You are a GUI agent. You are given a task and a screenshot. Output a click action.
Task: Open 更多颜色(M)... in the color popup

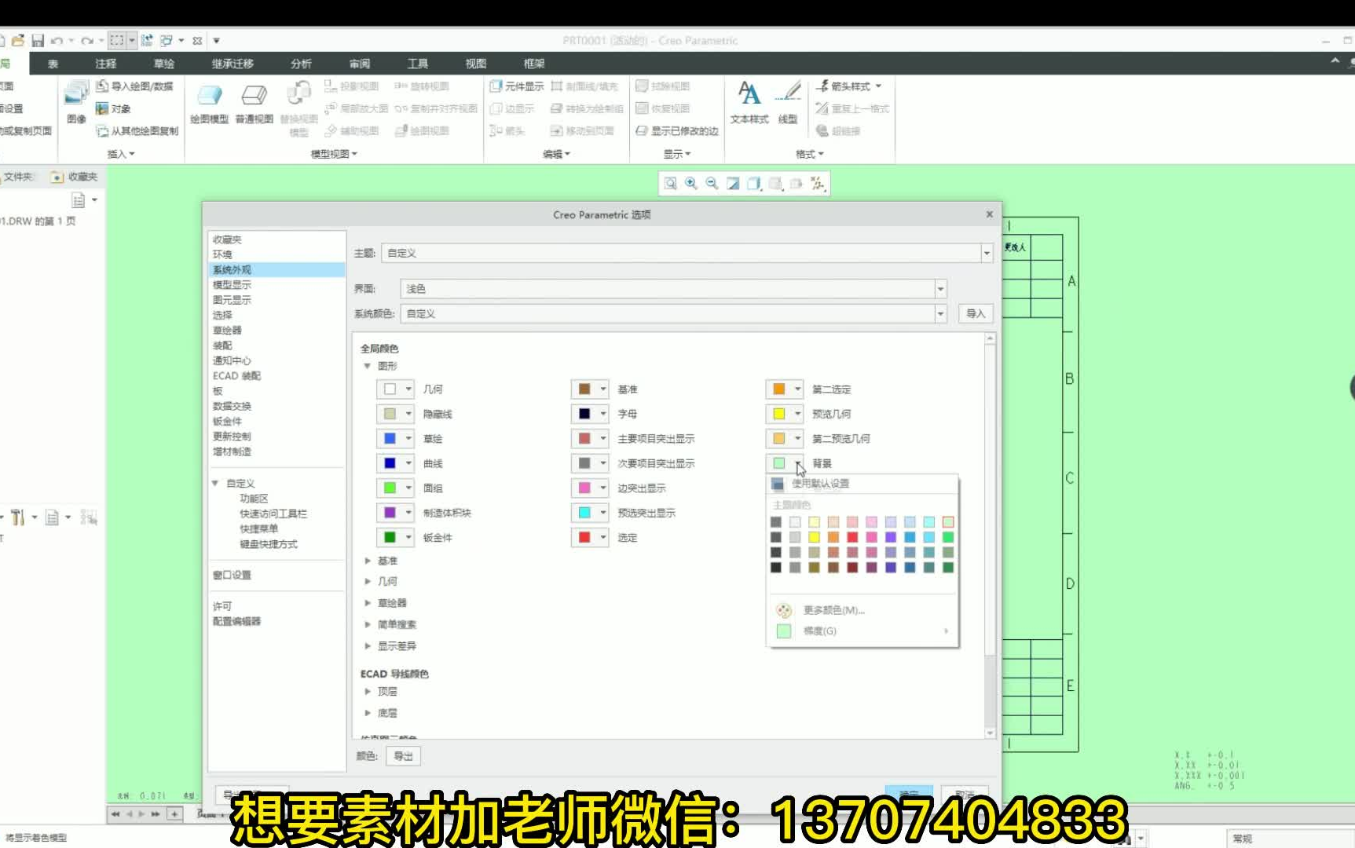834,610
